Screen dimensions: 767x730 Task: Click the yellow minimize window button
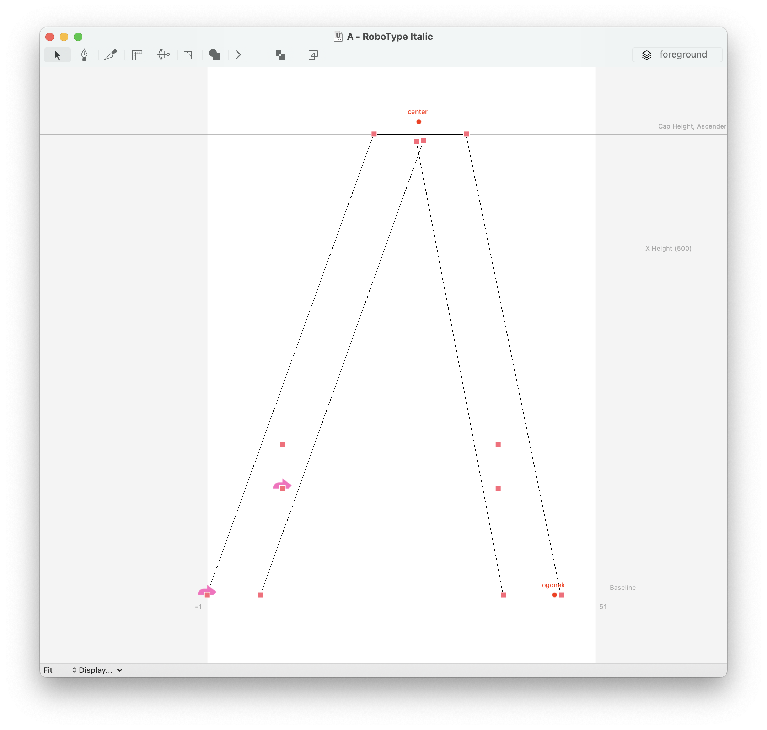(64, 37)
